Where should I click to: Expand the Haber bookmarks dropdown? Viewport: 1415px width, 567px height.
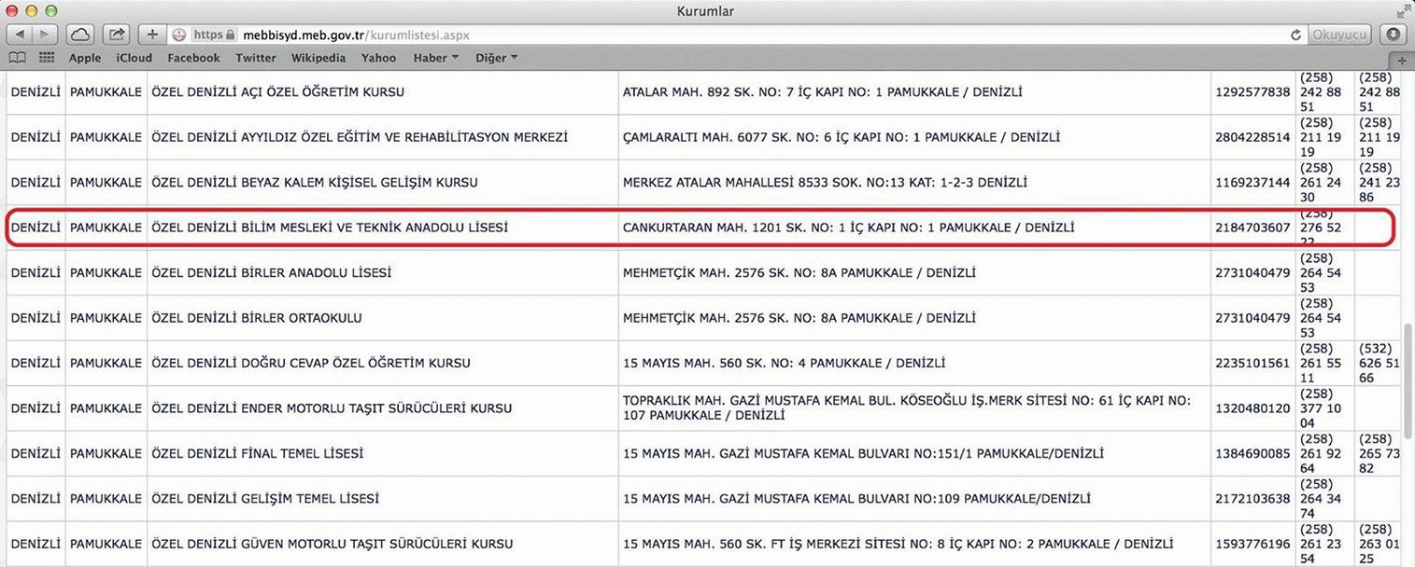pos(436,58)
